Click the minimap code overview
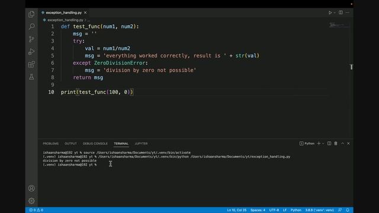This screenshot has height=213, width=379. click(339, 25)
